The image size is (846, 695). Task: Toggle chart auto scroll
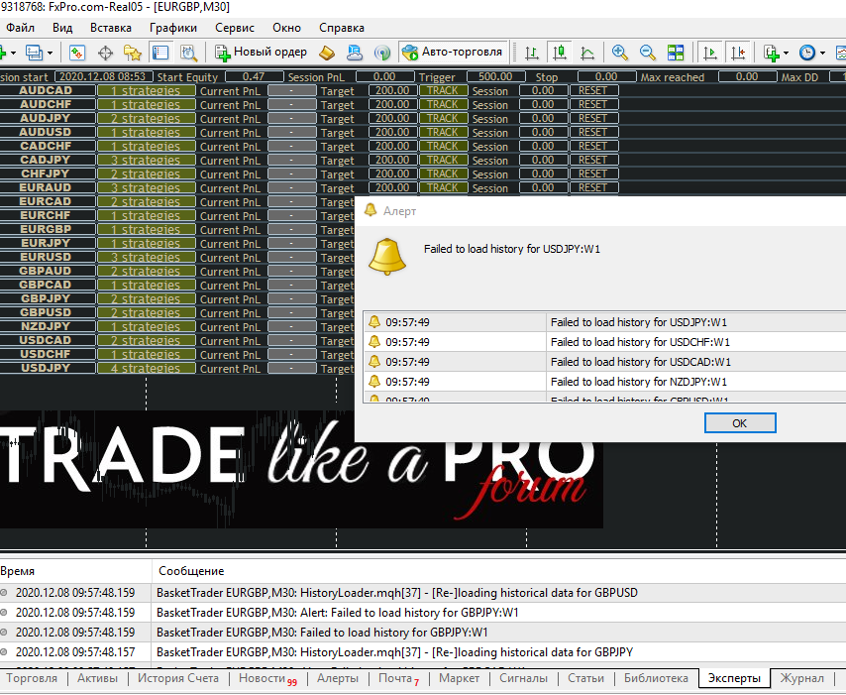click(x=710, y=53)
